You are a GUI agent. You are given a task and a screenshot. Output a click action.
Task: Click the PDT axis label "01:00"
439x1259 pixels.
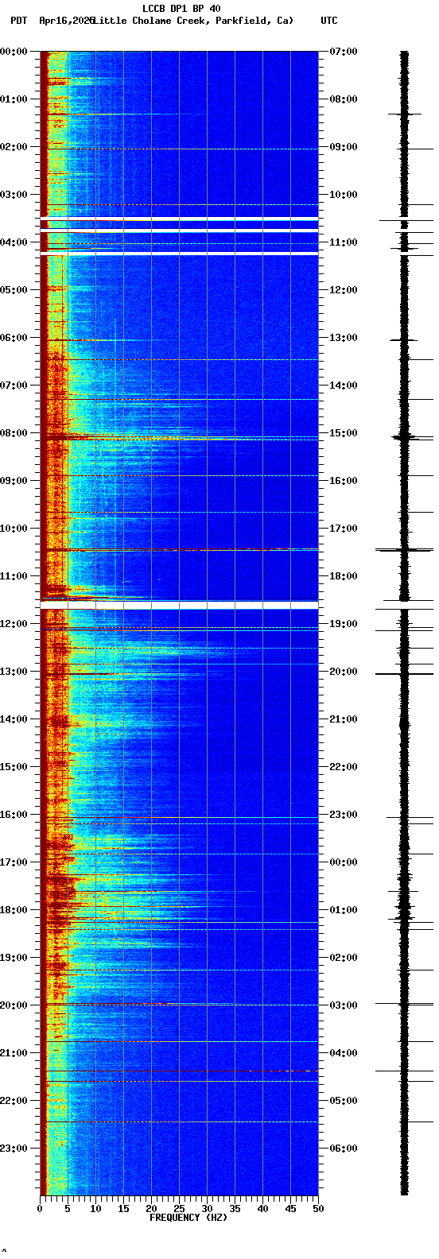(14, 99)
